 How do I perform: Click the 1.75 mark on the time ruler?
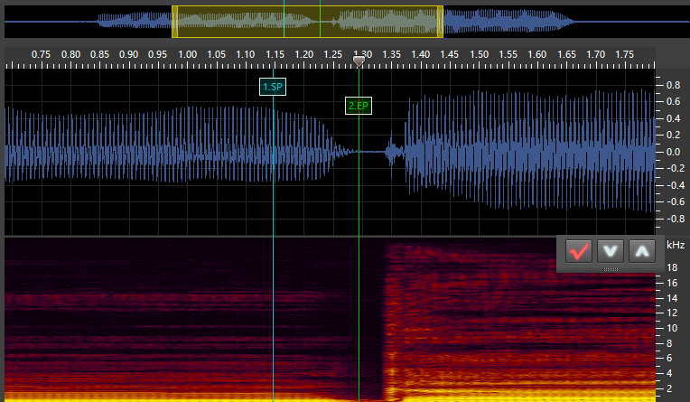coord(624,55)
